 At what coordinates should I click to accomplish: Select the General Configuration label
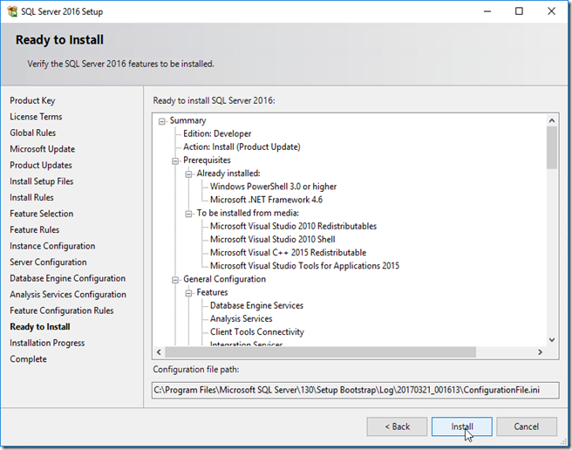224,279
